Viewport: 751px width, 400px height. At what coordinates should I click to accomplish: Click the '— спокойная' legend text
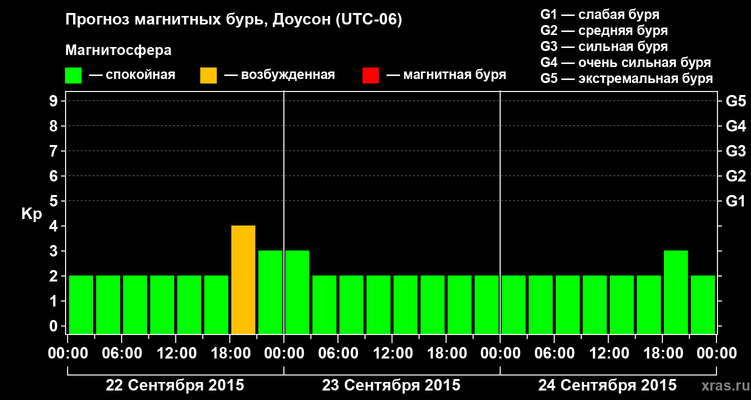[x=132, y=75]
